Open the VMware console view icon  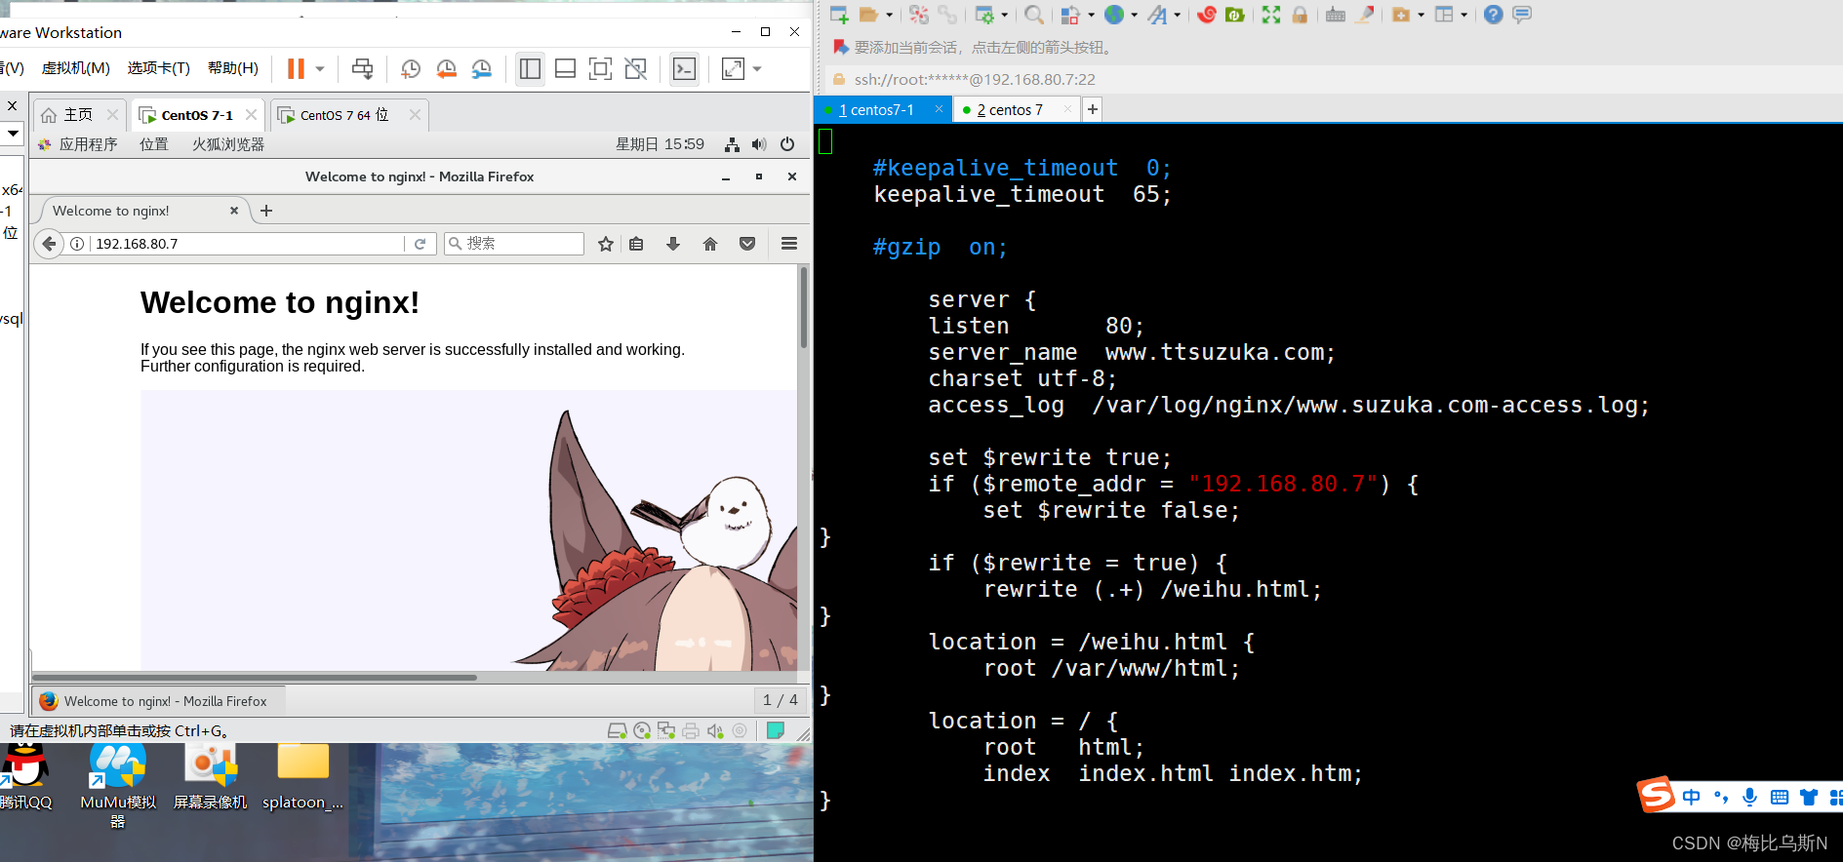(x=685, y=68)
